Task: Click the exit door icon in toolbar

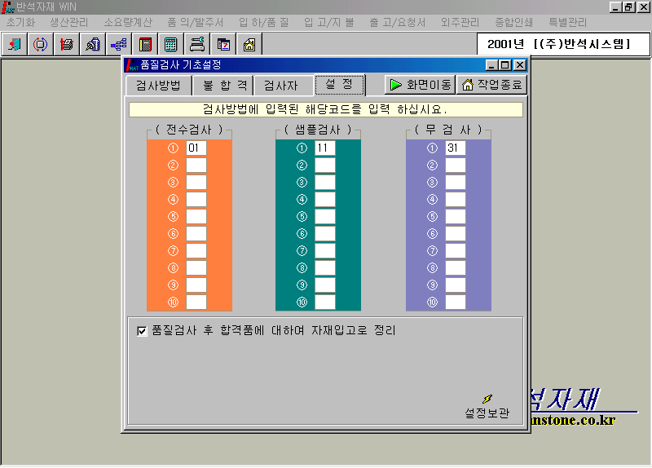Action: 14,44
